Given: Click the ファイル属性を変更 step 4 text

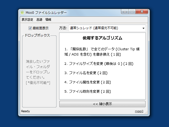Looking at the screenshot, I should pos(88,82).
